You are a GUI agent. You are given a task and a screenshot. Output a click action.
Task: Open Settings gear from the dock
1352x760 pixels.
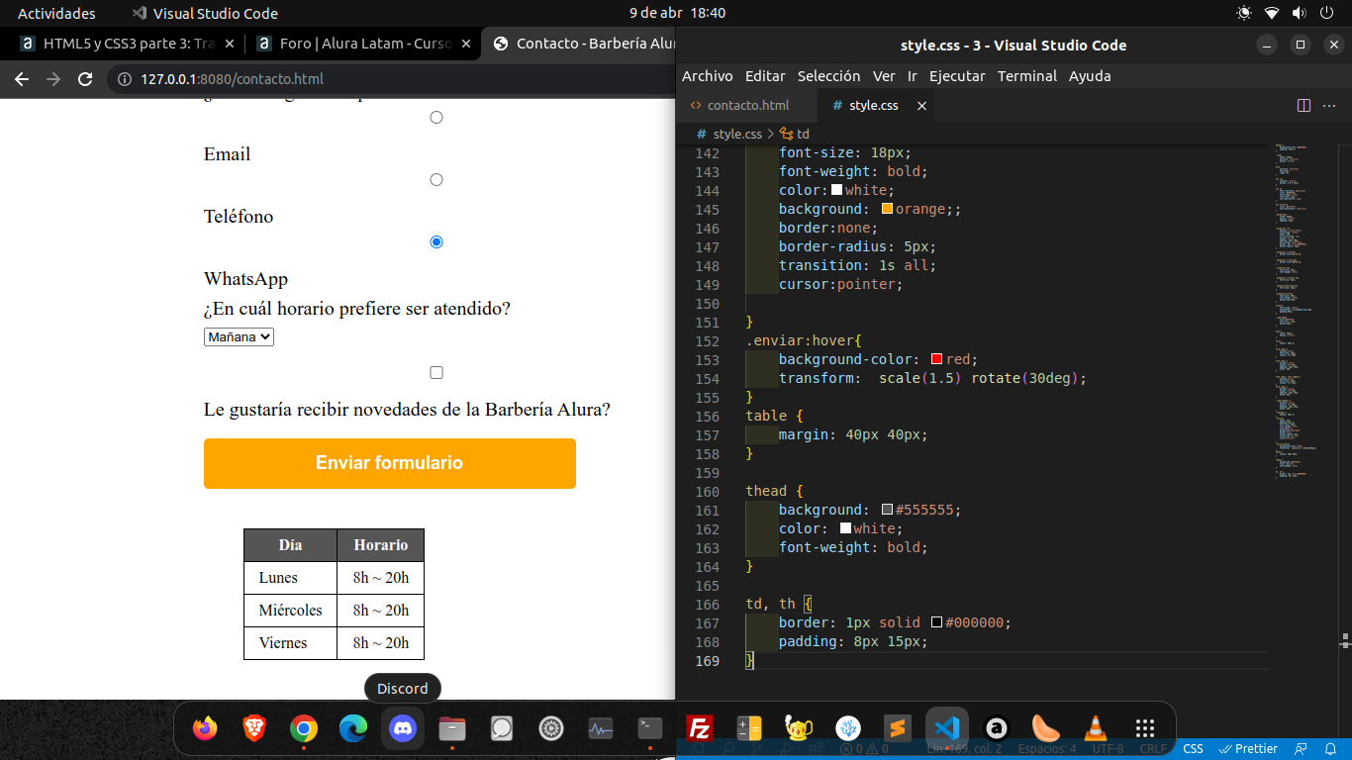tap(551, 728)
